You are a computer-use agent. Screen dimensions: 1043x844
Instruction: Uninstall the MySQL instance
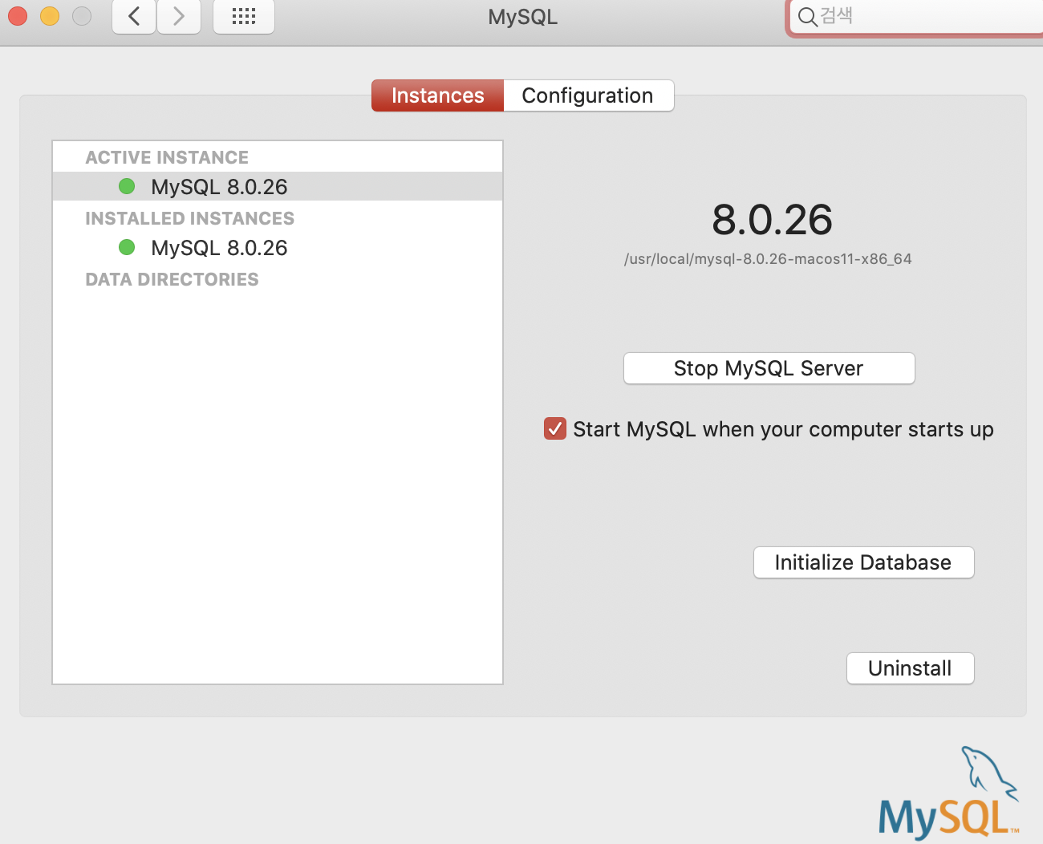pos(910,668)
